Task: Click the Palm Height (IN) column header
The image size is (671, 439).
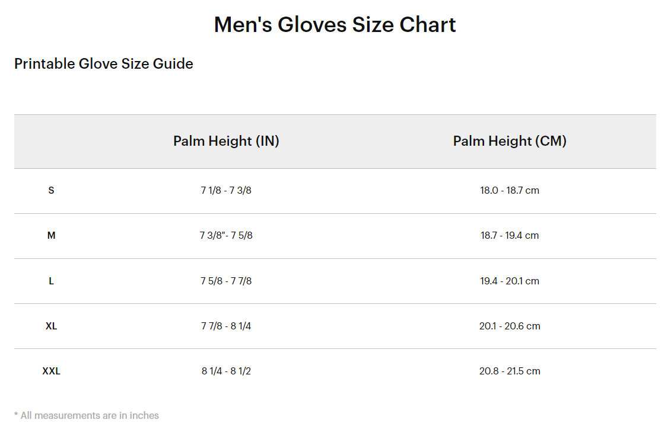Action: tap(226, 141)
